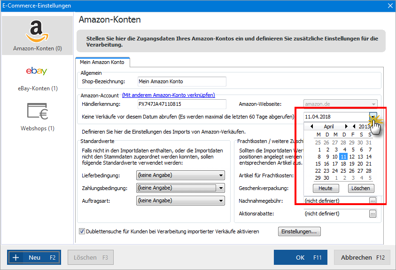Toggle the date picker dropdown arrow
Viewport: 396px width, 270px height.
click(373, 117)
